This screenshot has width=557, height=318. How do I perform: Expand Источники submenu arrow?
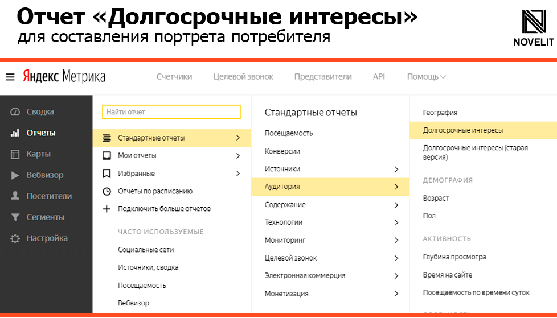tap(396, 170)
